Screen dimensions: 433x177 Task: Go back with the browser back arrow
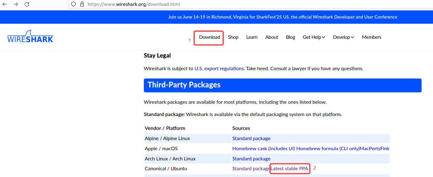[x=5, y=4]
